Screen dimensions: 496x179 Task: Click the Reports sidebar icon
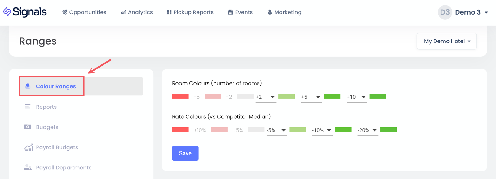[x=28, y=107]
